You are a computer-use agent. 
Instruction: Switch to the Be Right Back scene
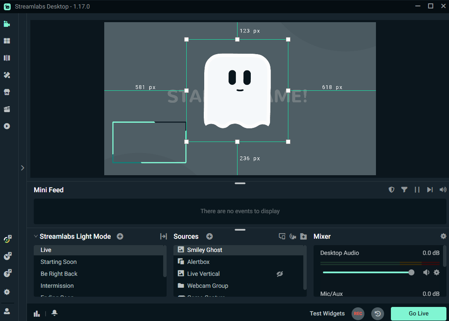point(60,274)
